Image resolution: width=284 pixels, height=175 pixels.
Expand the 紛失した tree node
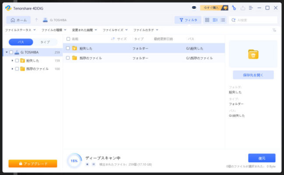(12, 60)
